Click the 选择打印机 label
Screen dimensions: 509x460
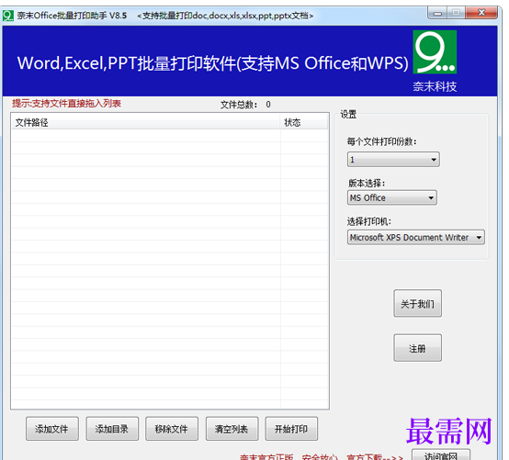[x=369, y=221]
